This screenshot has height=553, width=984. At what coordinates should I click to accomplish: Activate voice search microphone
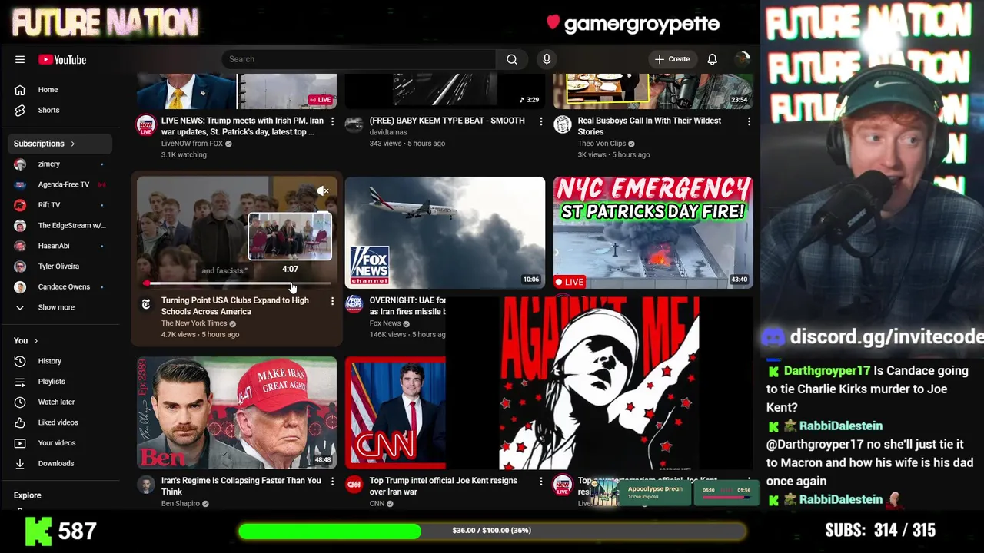pyautogui.click(x=547, y=59)
